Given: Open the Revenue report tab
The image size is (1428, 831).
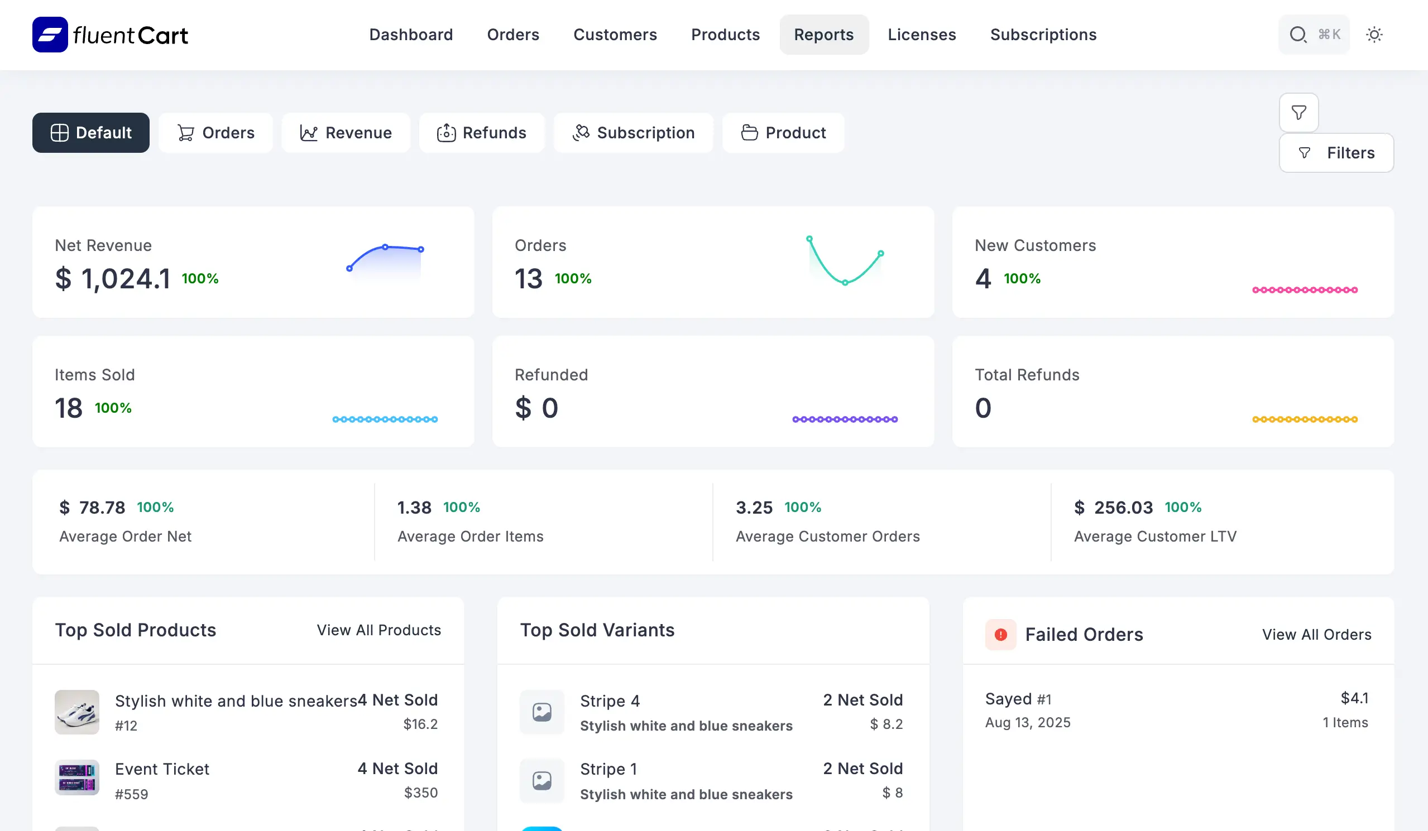Looking at the screenshot, I should coord(346,133).
